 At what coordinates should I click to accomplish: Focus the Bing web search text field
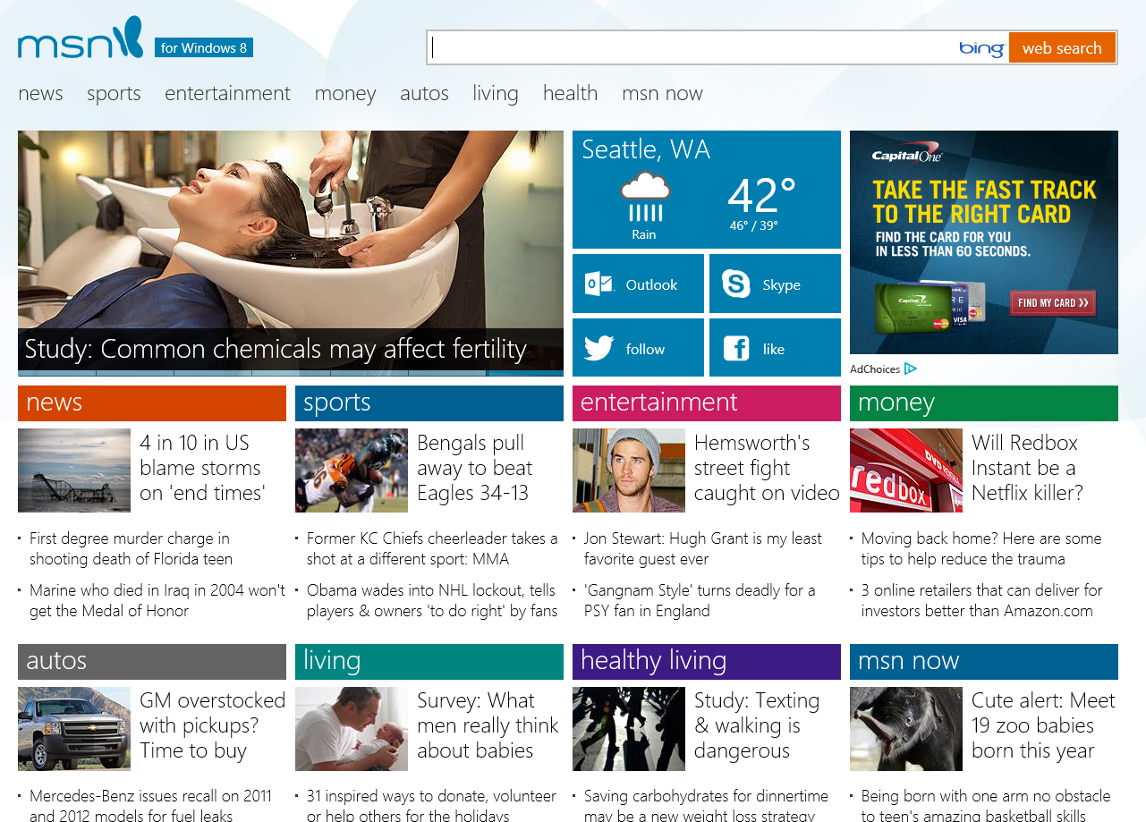689,48
